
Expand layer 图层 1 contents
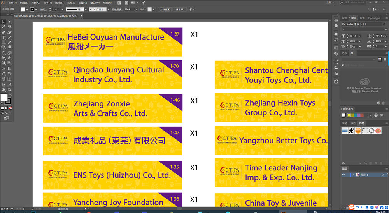[353, 175]
